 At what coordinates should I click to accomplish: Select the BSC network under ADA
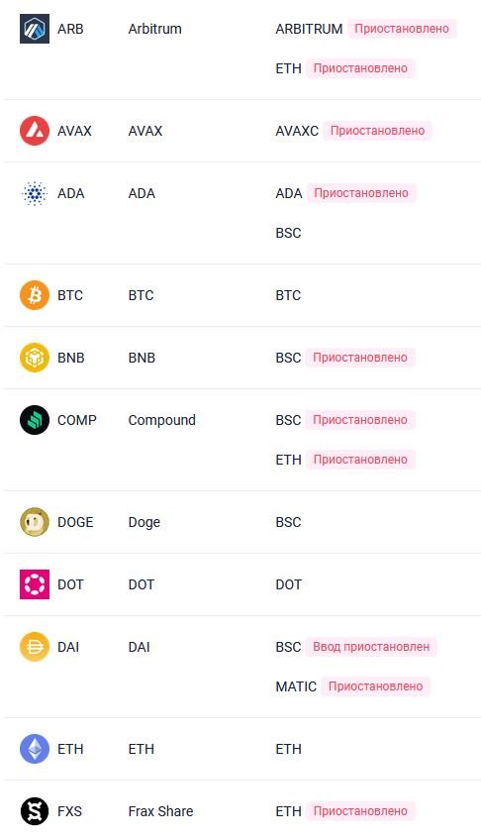coord(288,234)
